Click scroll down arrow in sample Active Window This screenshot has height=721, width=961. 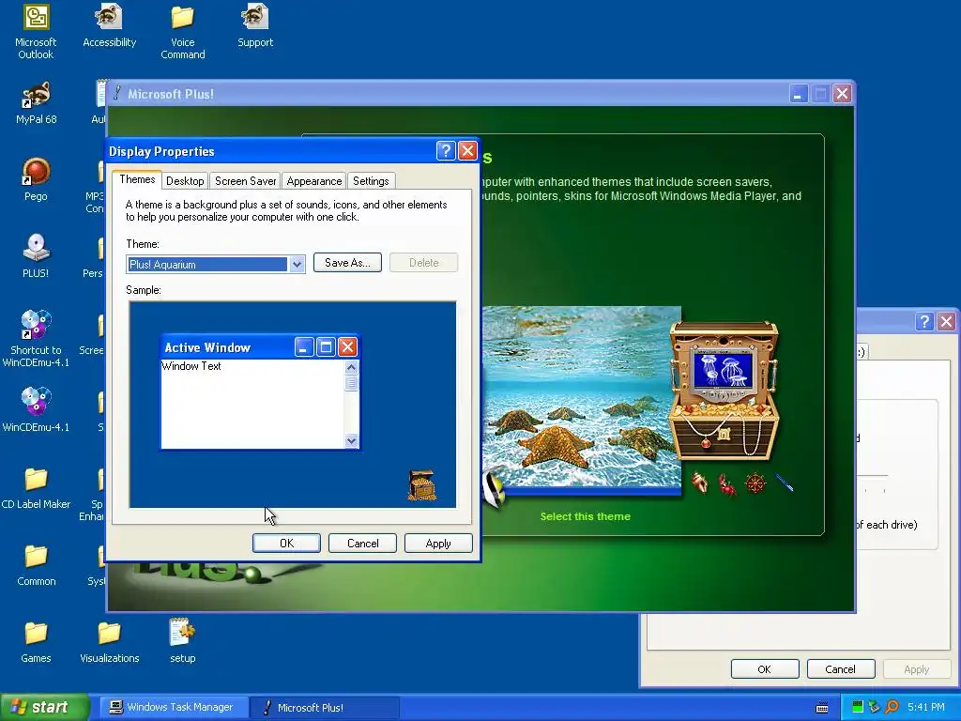(x=351, y=441)
